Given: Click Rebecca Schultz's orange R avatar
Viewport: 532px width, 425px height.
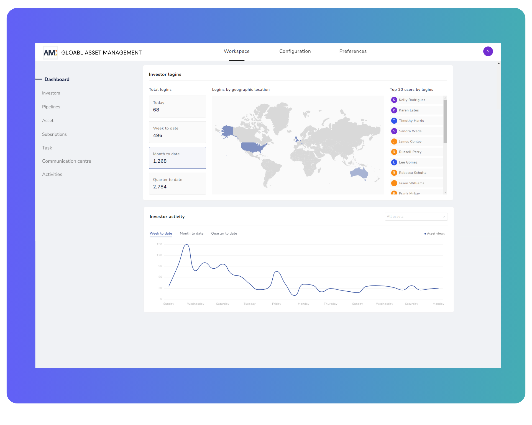Looking at the screenshot, I should [394, 173].
